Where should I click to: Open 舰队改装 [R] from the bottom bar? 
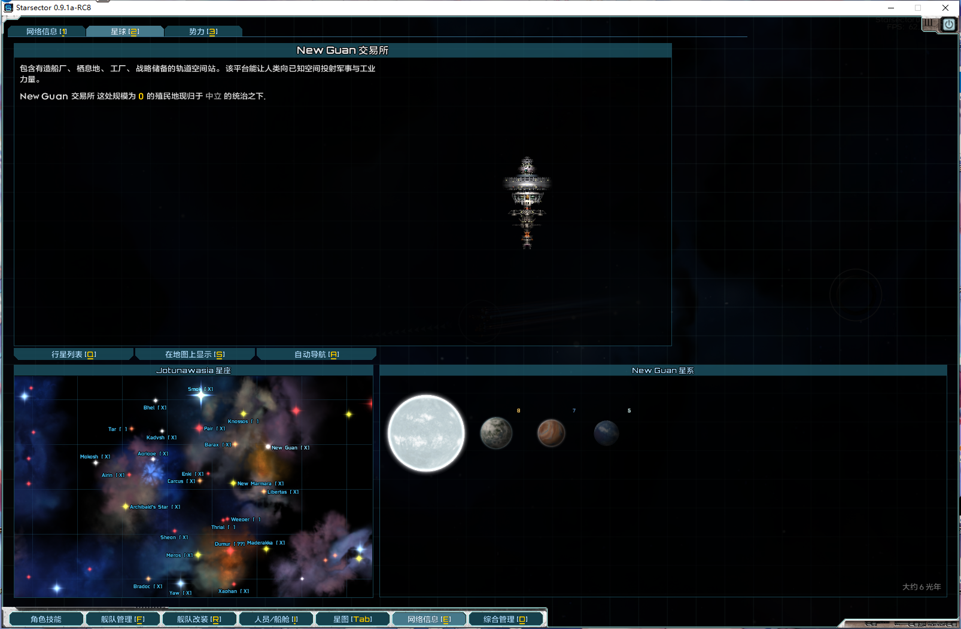pos(199,619)
